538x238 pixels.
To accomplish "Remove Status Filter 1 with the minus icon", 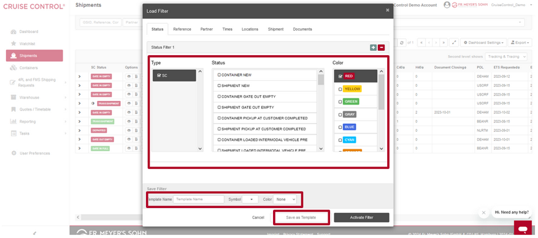I will (381, 48).
